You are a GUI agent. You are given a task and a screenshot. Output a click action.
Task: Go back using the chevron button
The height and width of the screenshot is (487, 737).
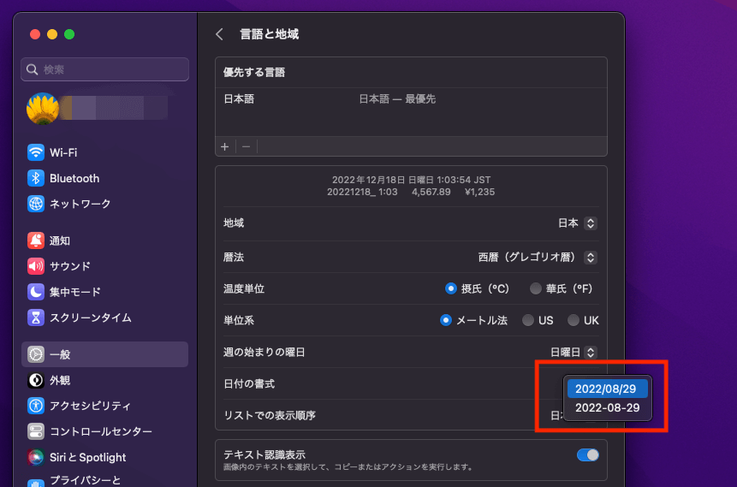[x=220, y=34]
